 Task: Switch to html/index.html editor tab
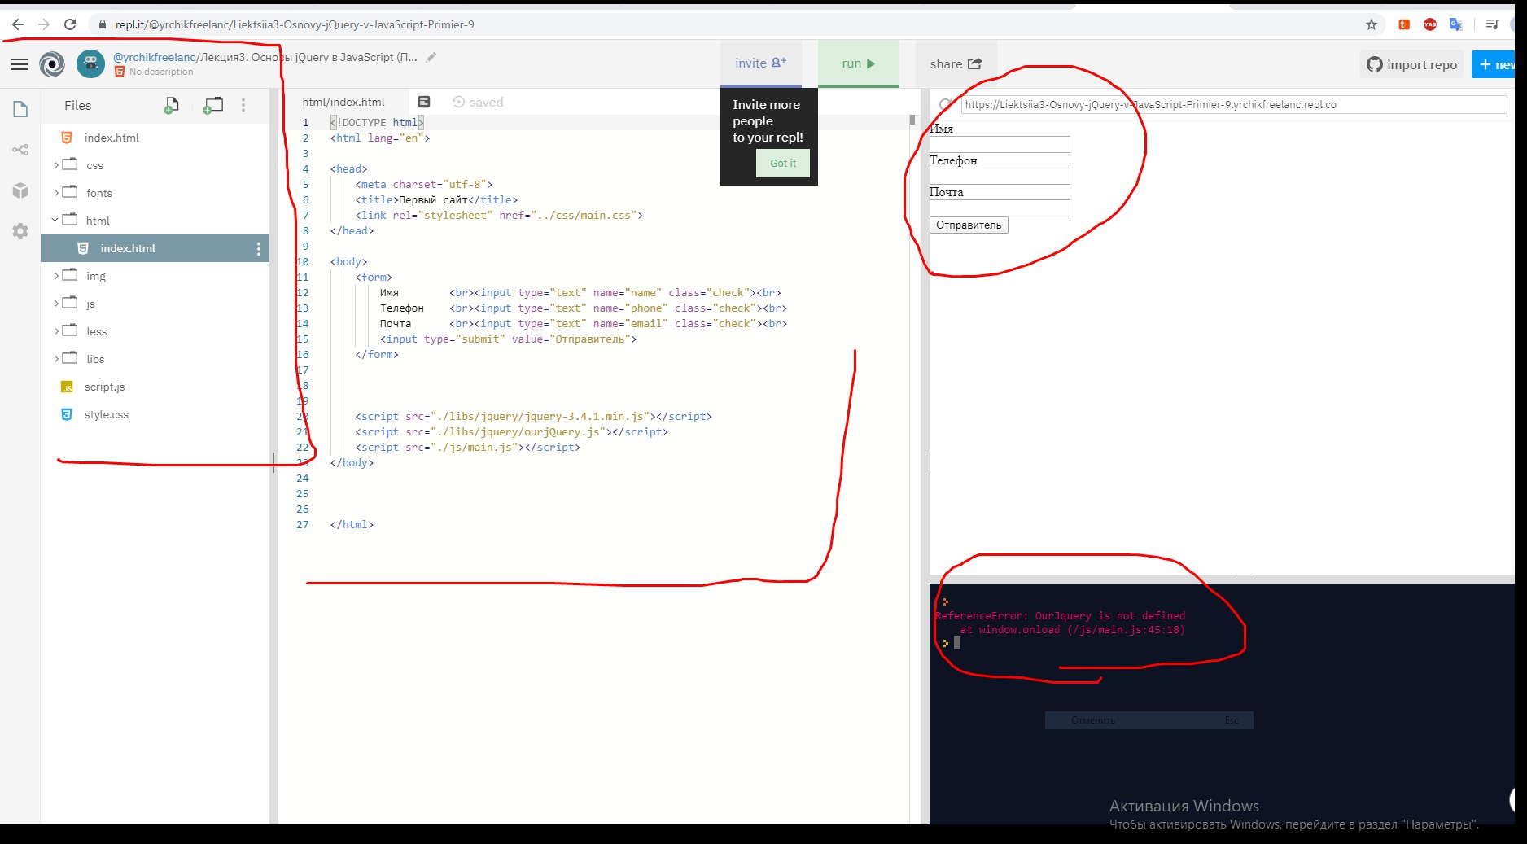click(343, 102)
